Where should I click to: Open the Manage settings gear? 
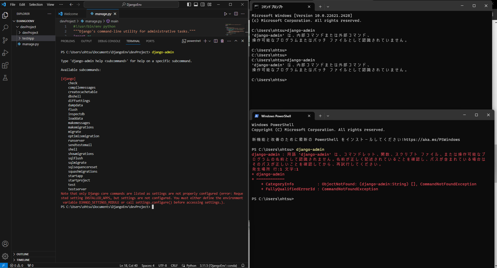tap(5, 256)
